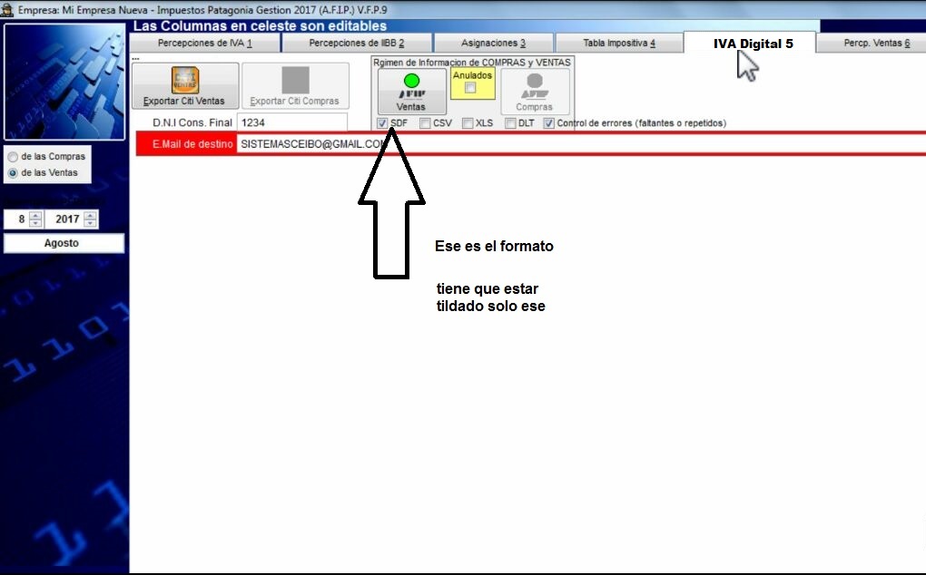Click the application icon in title bar
The width and height of the screenshot is (926, 575).
[7, 9]
